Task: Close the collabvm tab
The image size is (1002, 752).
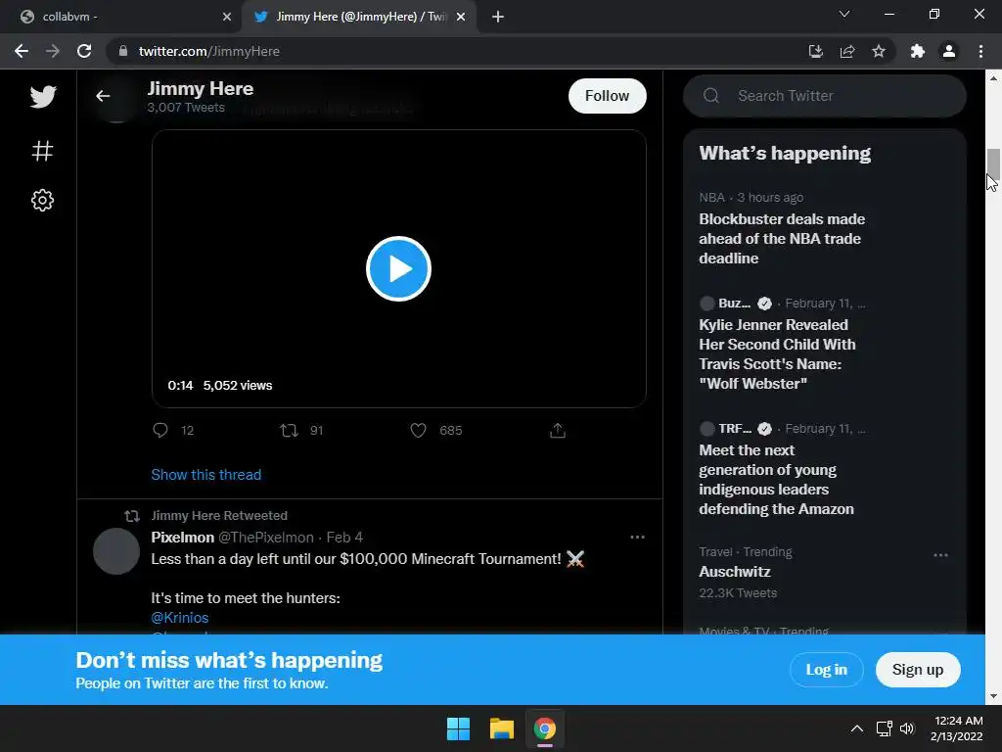Action: tap(227, 17)
